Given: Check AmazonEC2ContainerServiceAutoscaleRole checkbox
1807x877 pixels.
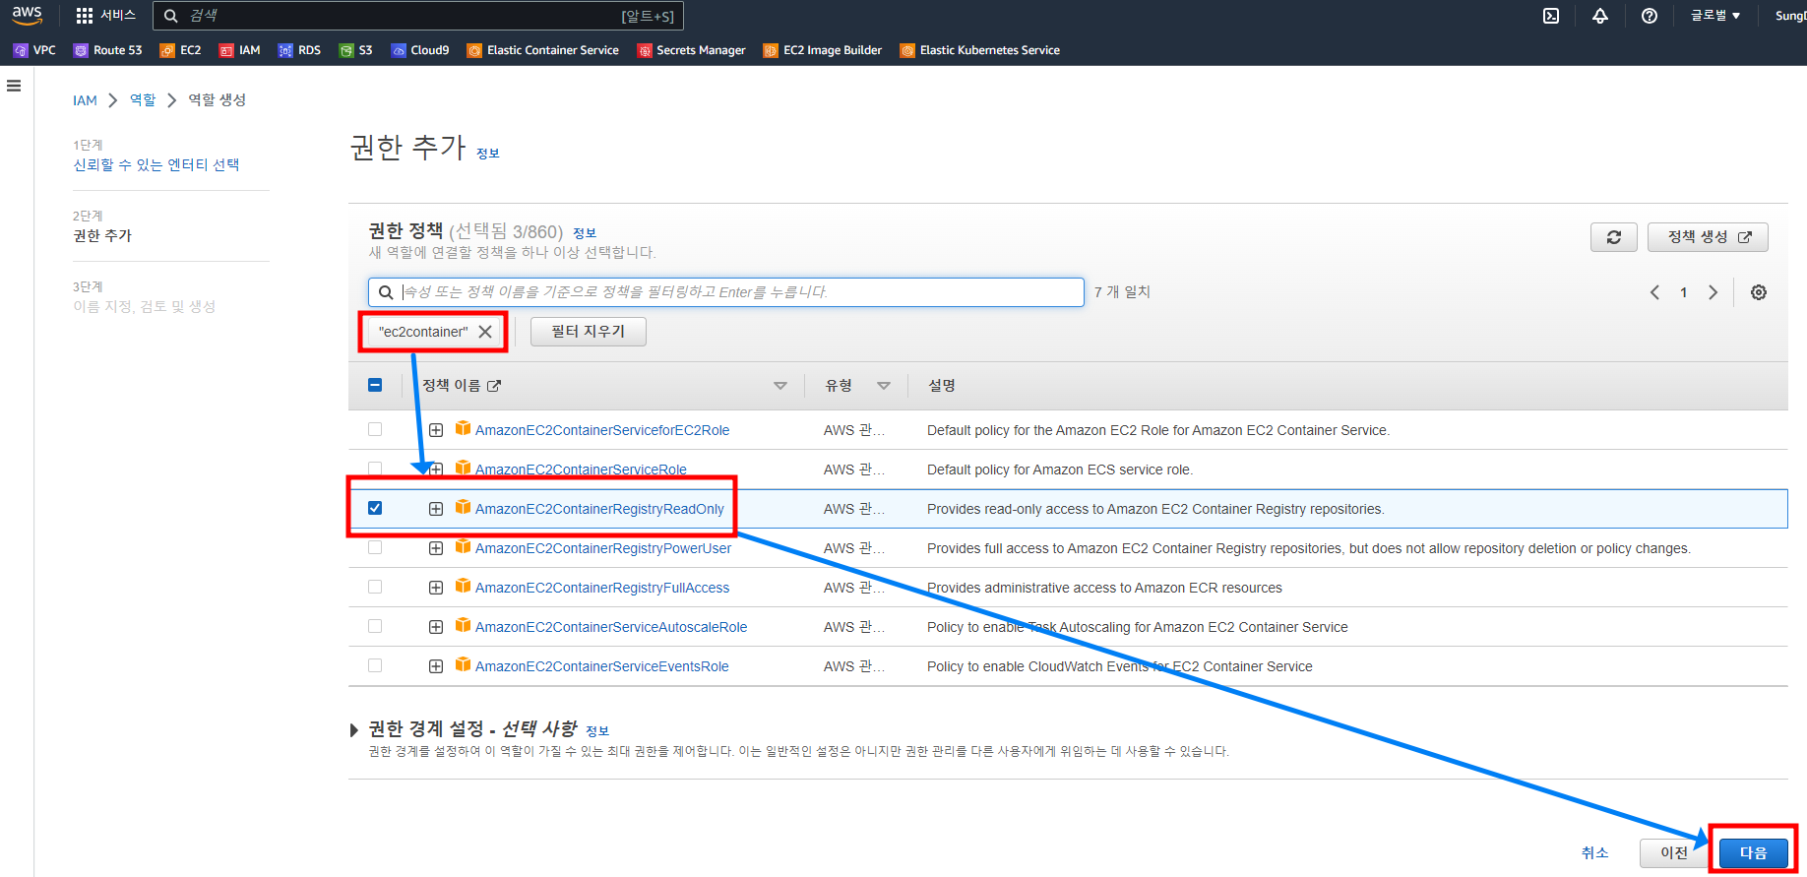Looking at the screenshot, I should tap(375, 626).
